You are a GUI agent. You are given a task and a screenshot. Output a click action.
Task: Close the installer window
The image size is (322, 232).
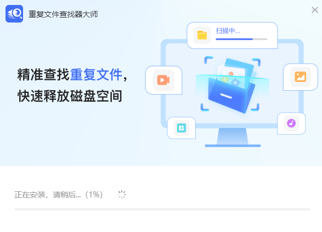pos(315,10)
